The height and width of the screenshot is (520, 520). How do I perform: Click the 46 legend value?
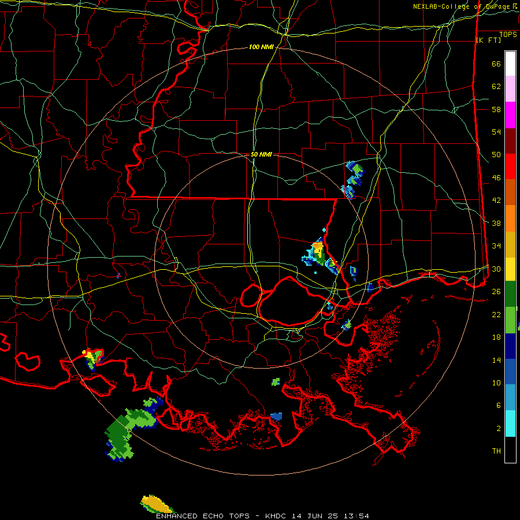pos(496,178)
